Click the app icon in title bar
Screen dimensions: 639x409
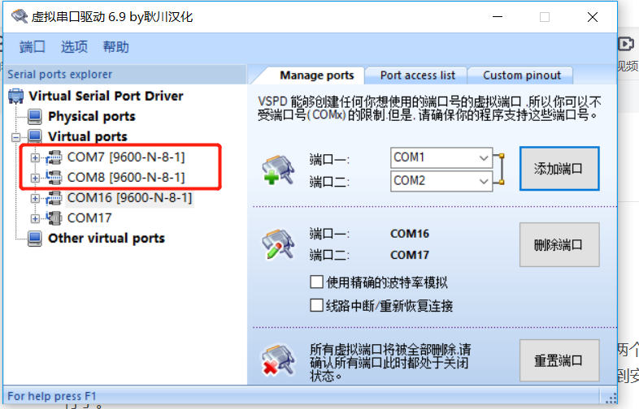click(19, 16)
